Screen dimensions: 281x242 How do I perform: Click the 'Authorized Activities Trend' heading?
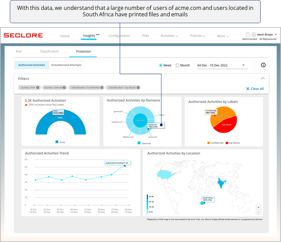(47, 153)
